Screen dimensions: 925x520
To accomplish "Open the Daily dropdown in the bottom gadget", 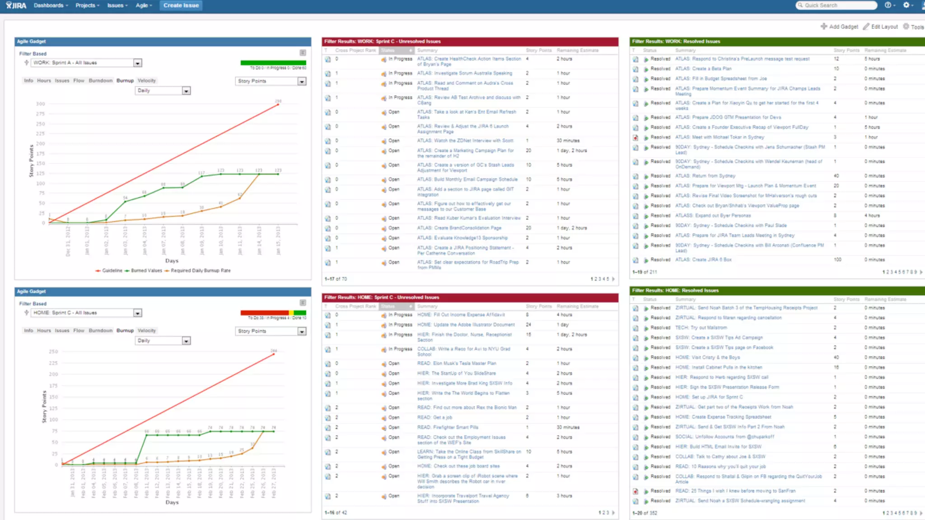I will coord(186,341).
